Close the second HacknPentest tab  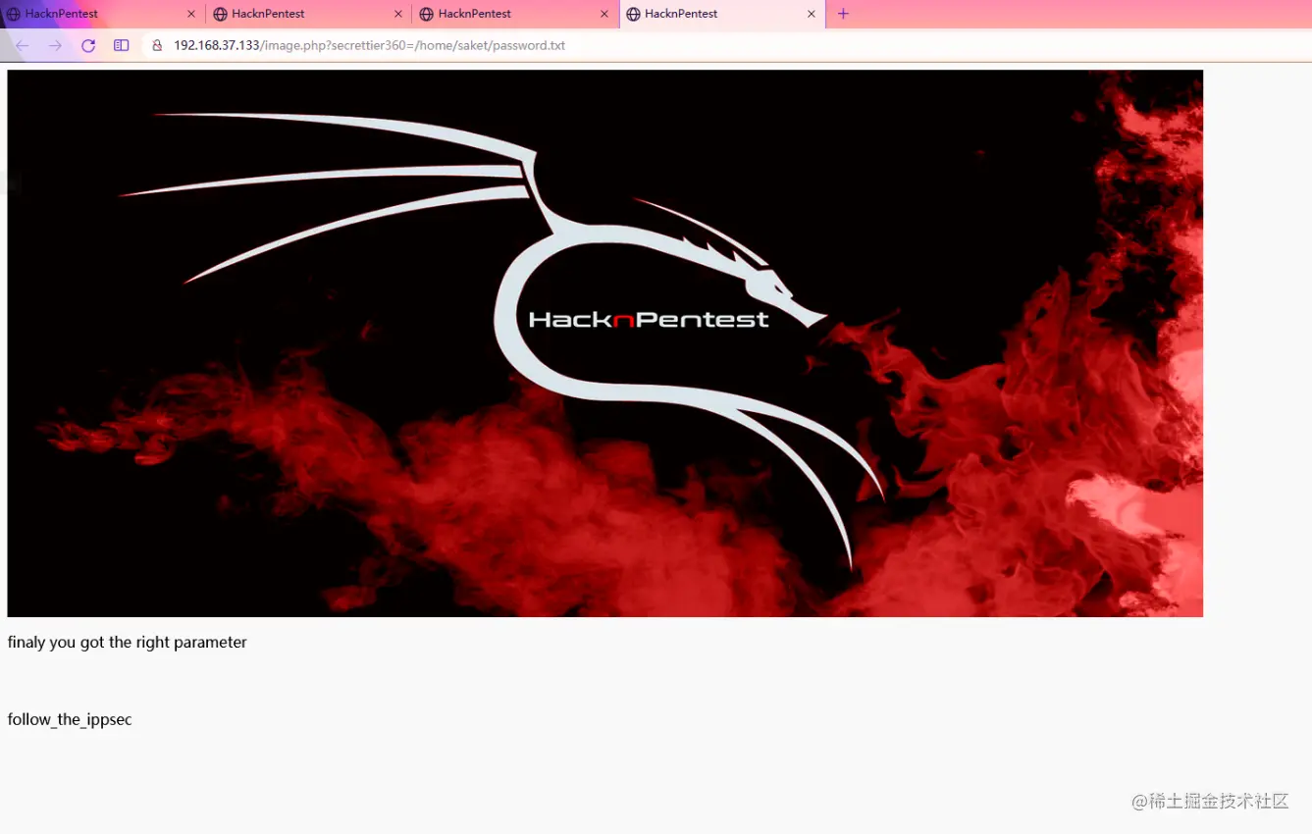[x=397, y=14]
